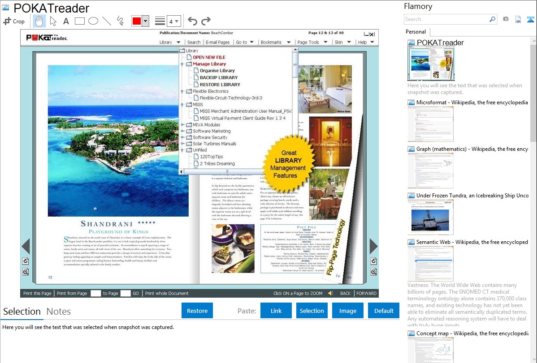Click E-mail Pages menu item
The image size is (537, 363).
click(217, 42)
